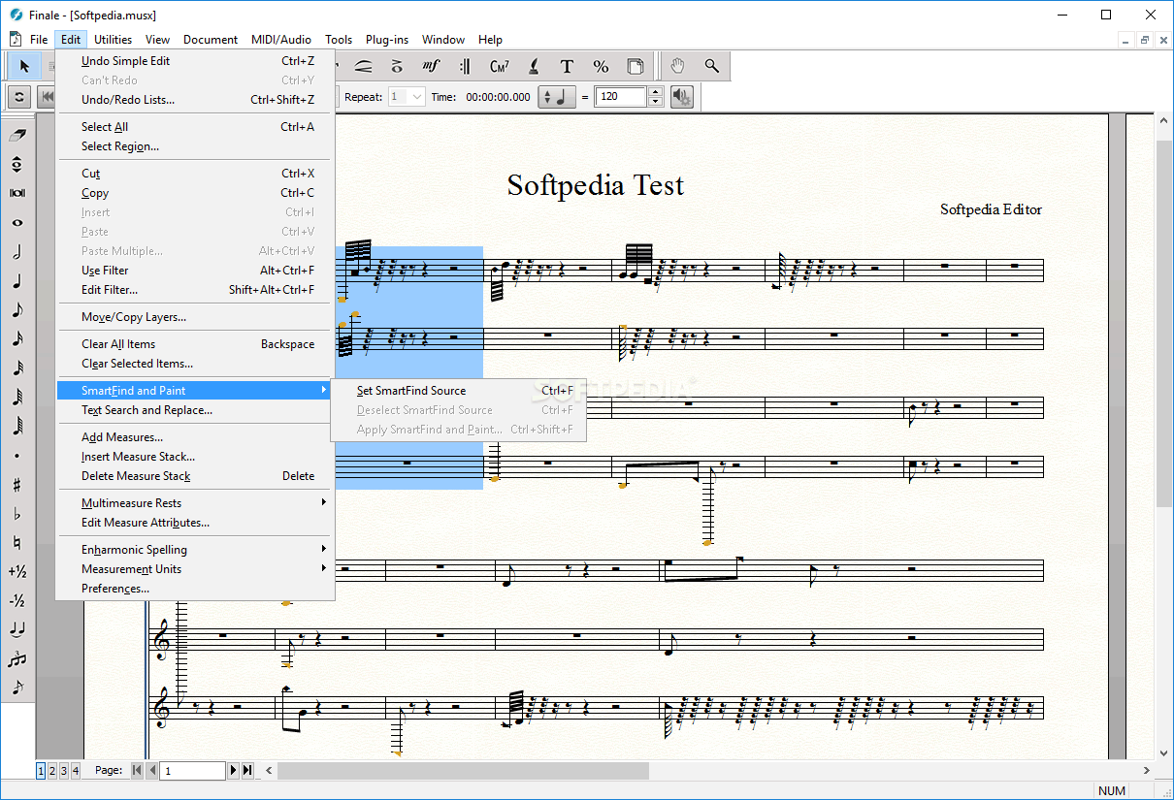Choose Preferences in Edit menu

(194, 589)
